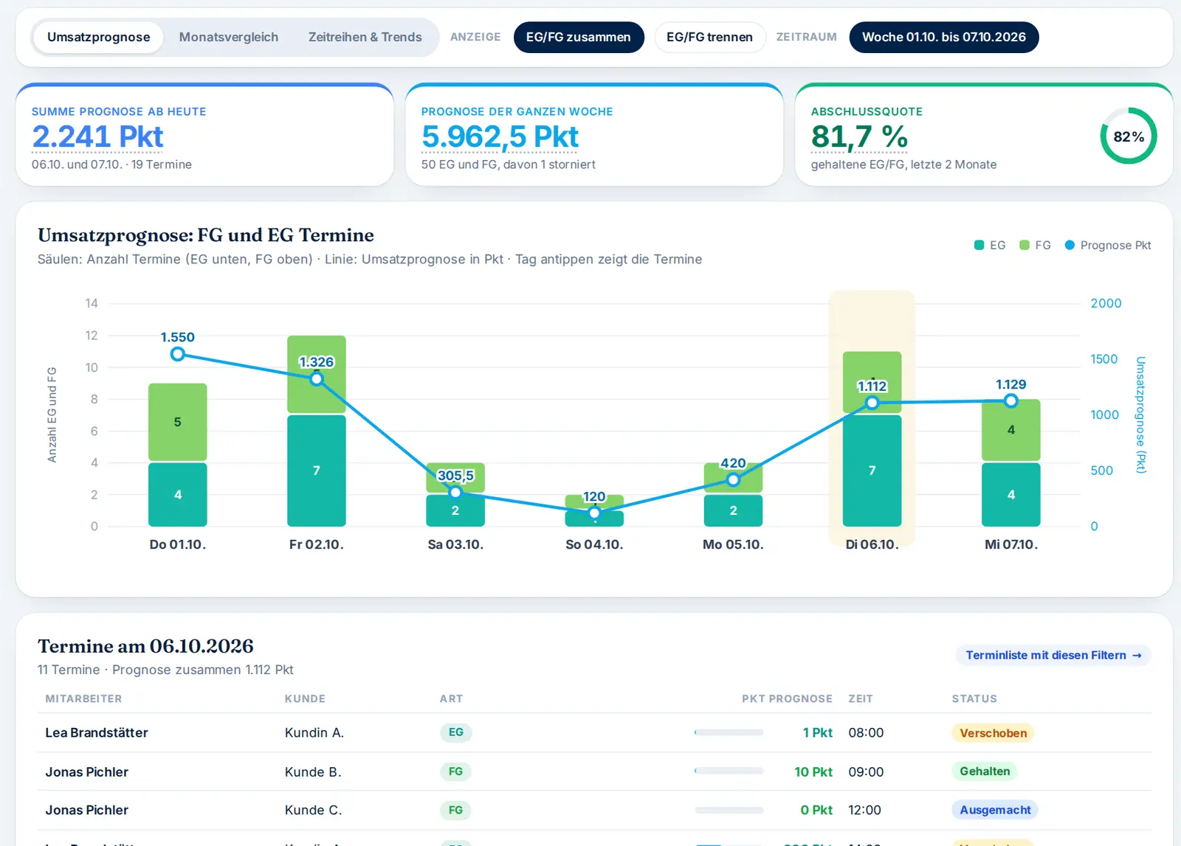Select the Do 01.10. day label
The height and width of the screenshot is (846, 1181).
178,544
